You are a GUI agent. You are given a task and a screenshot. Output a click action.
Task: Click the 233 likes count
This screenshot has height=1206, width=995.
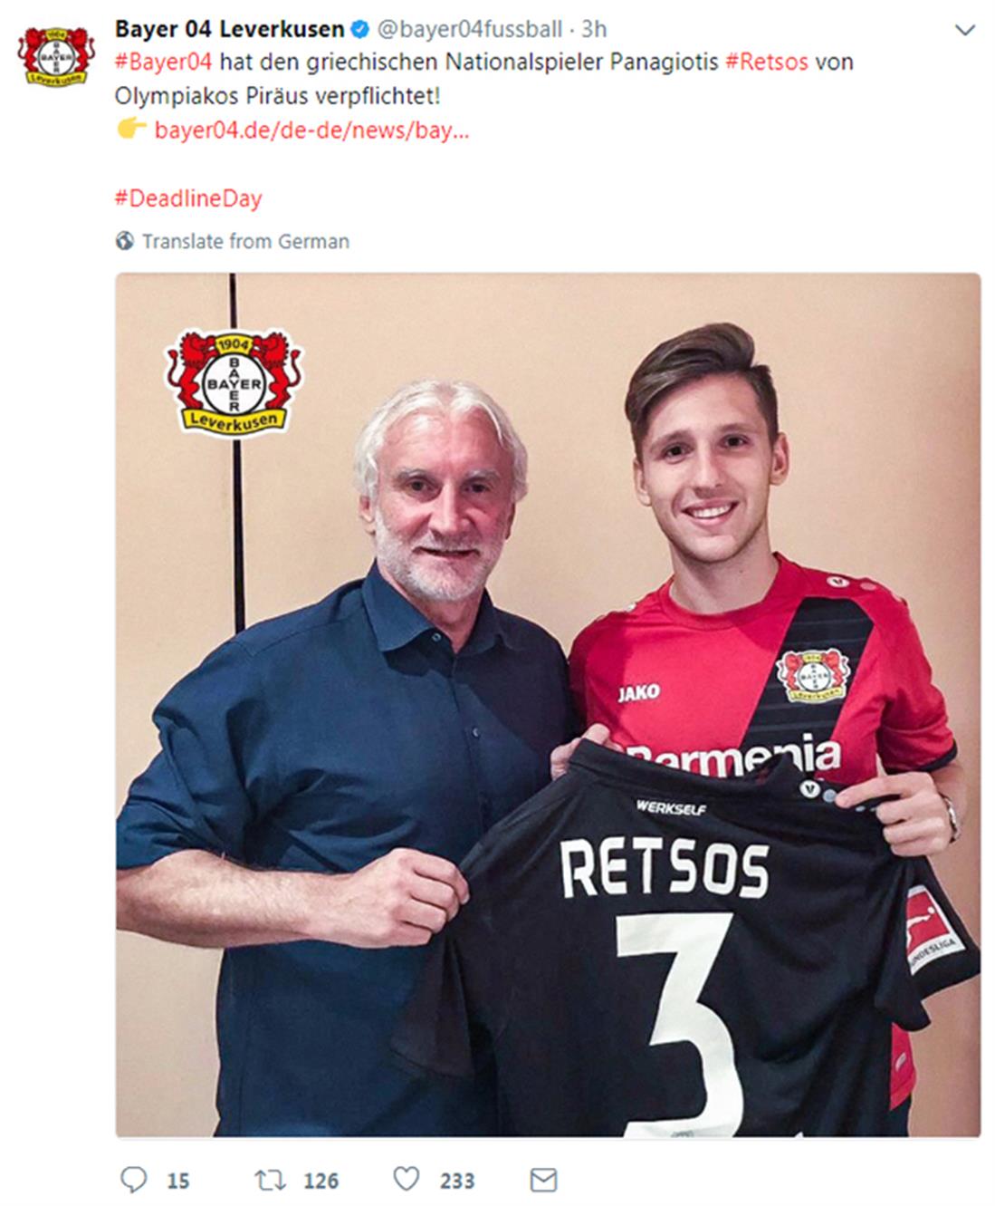pos(457,1181)
